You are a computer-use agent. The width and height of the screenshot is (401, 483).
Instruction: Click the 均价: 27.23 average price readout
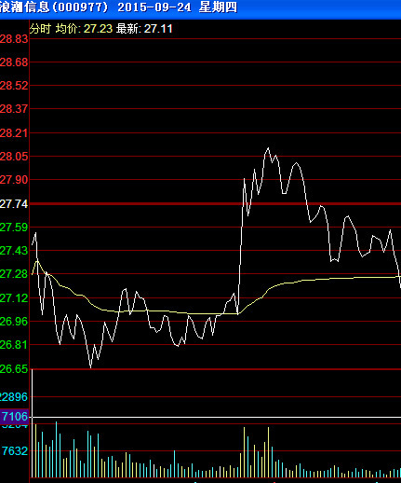(84, 29)
